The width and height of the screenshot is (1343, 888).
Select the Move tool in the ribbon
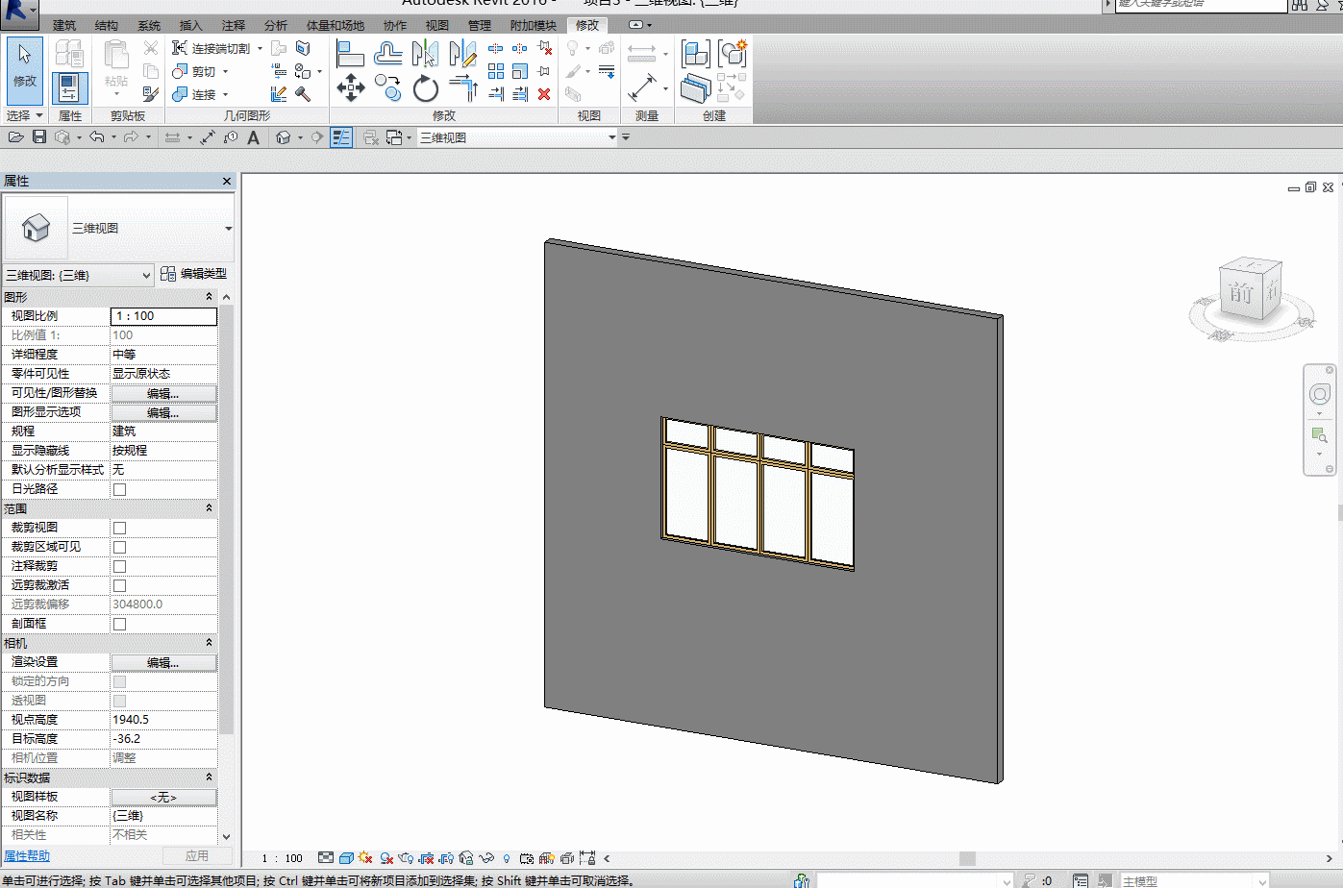351,89
